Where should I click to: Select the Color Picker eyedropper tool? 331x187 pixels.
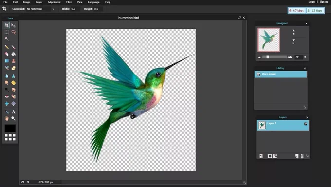[x=7, y=112]
